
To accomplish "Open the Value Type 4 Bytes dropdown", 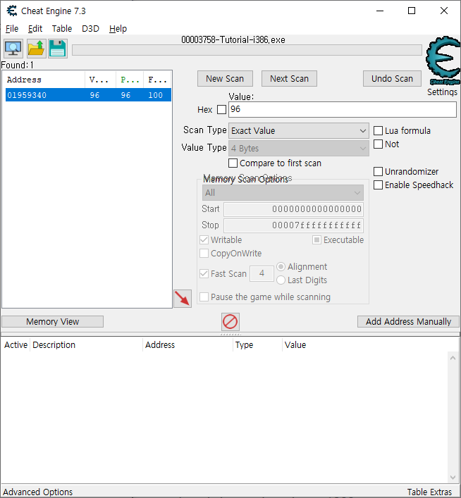I will (299, 149).
